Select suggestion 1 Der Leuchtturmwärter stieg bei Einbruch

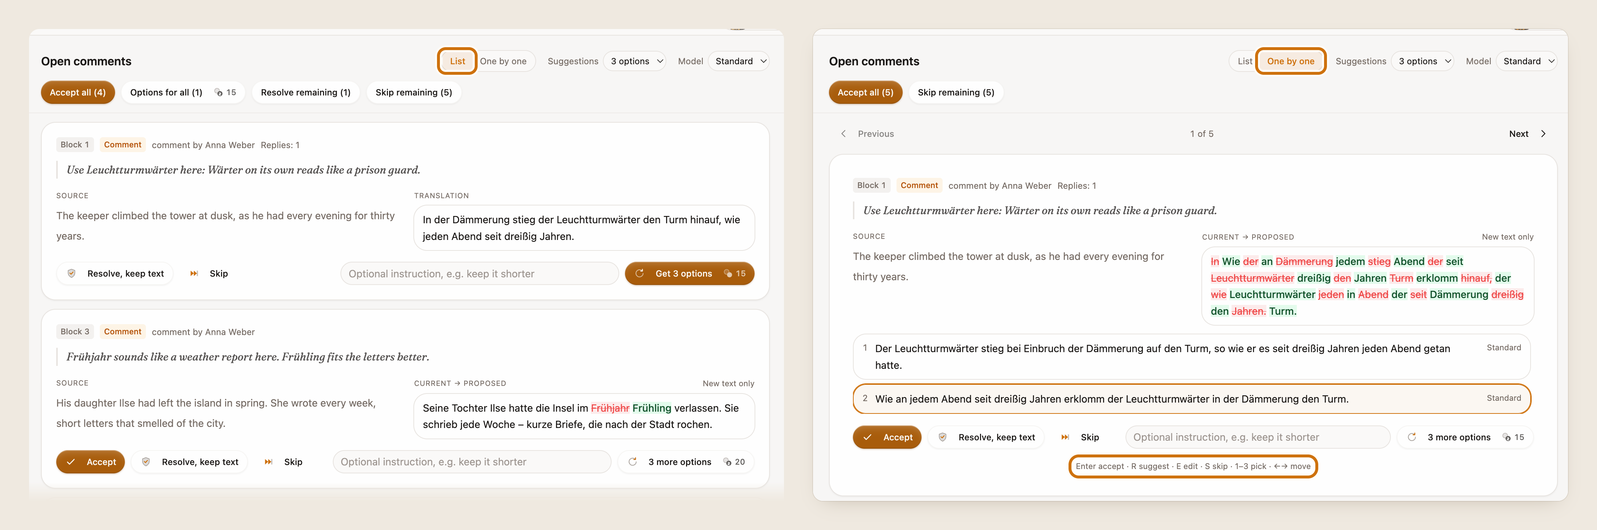pos(1191,356)
